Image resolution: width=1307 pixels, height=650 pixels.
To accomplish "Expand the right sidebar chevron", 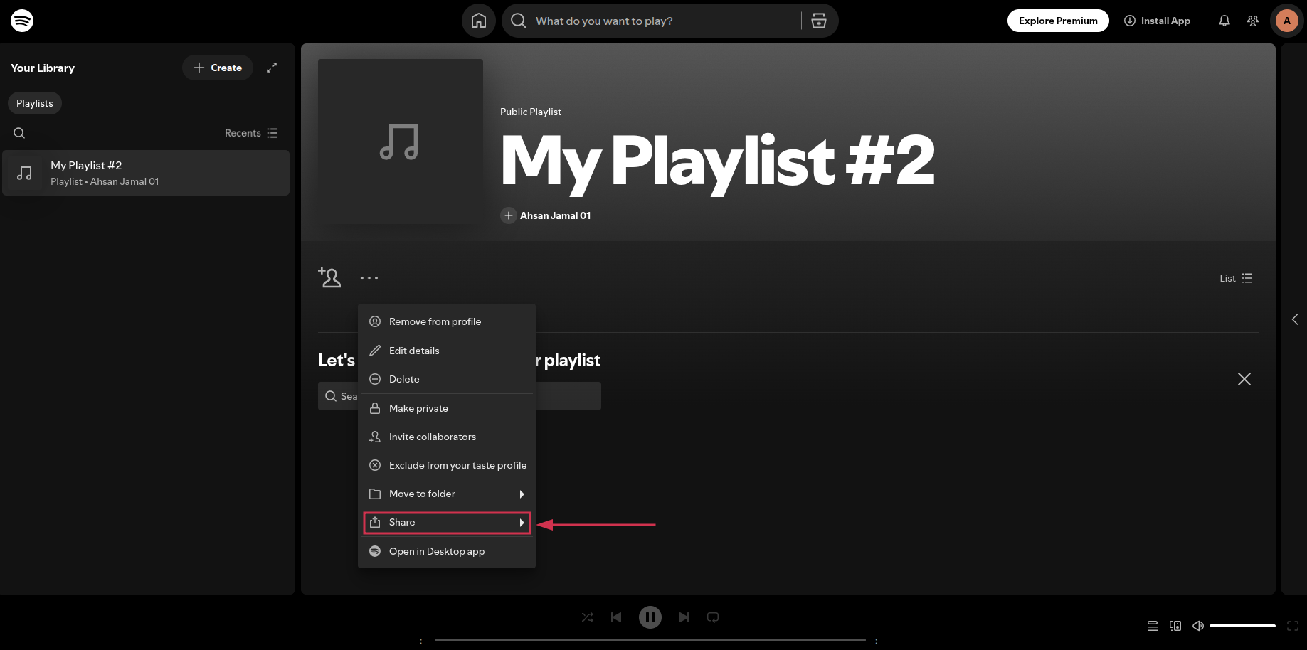I will coord(1295,319).
